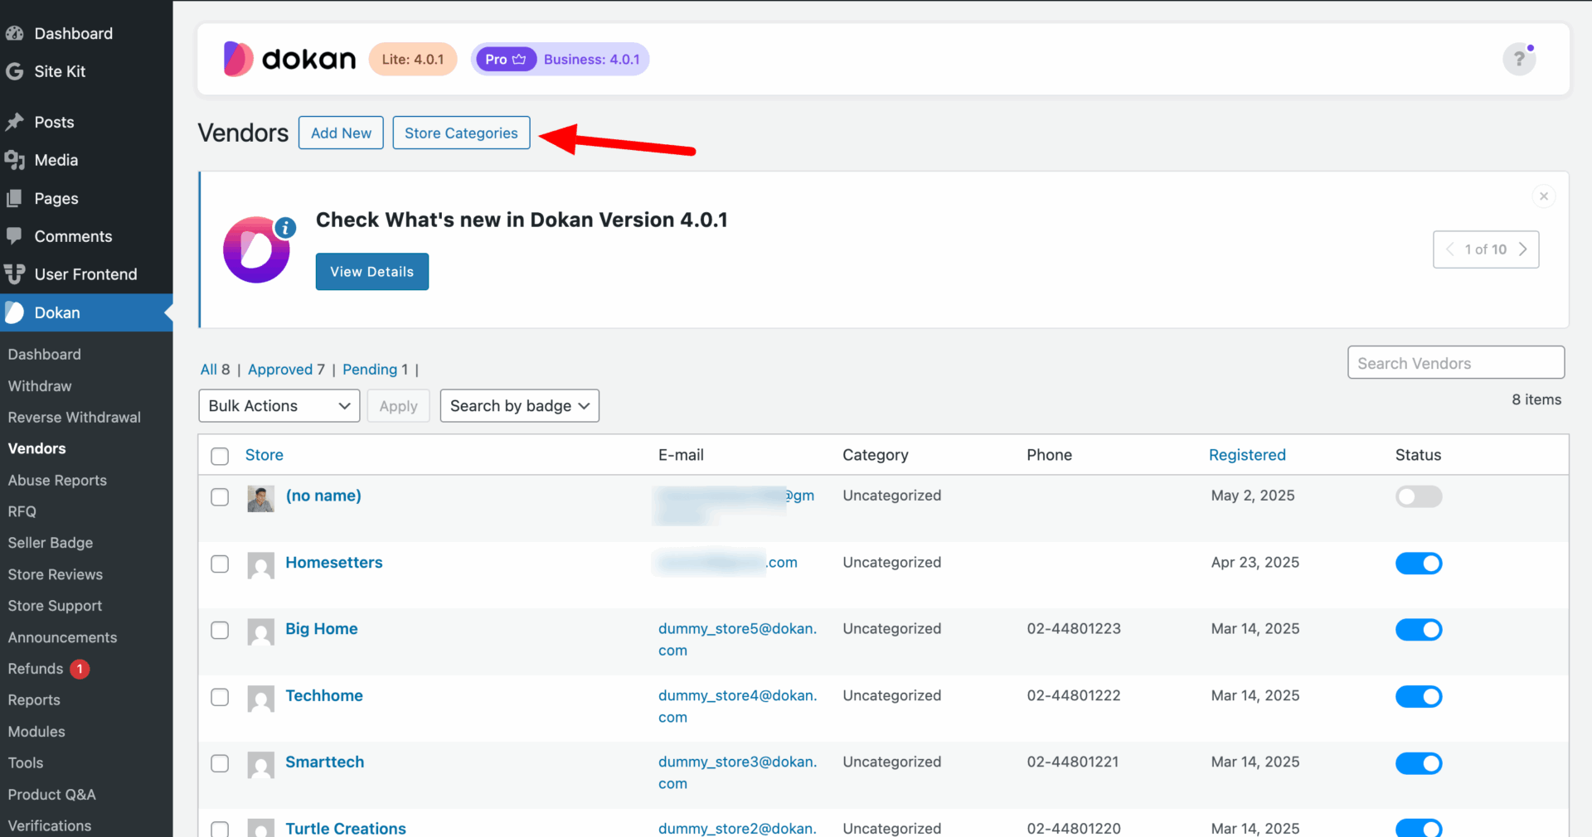Viewport: 1592px width, 837px height.
Task: Dismiss the Dokan version notice
Action: coord(1544,196)
